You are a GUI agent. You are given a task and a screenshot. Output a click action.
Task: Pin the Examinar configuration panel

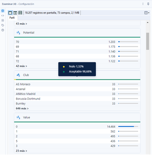tap(148, 4)
